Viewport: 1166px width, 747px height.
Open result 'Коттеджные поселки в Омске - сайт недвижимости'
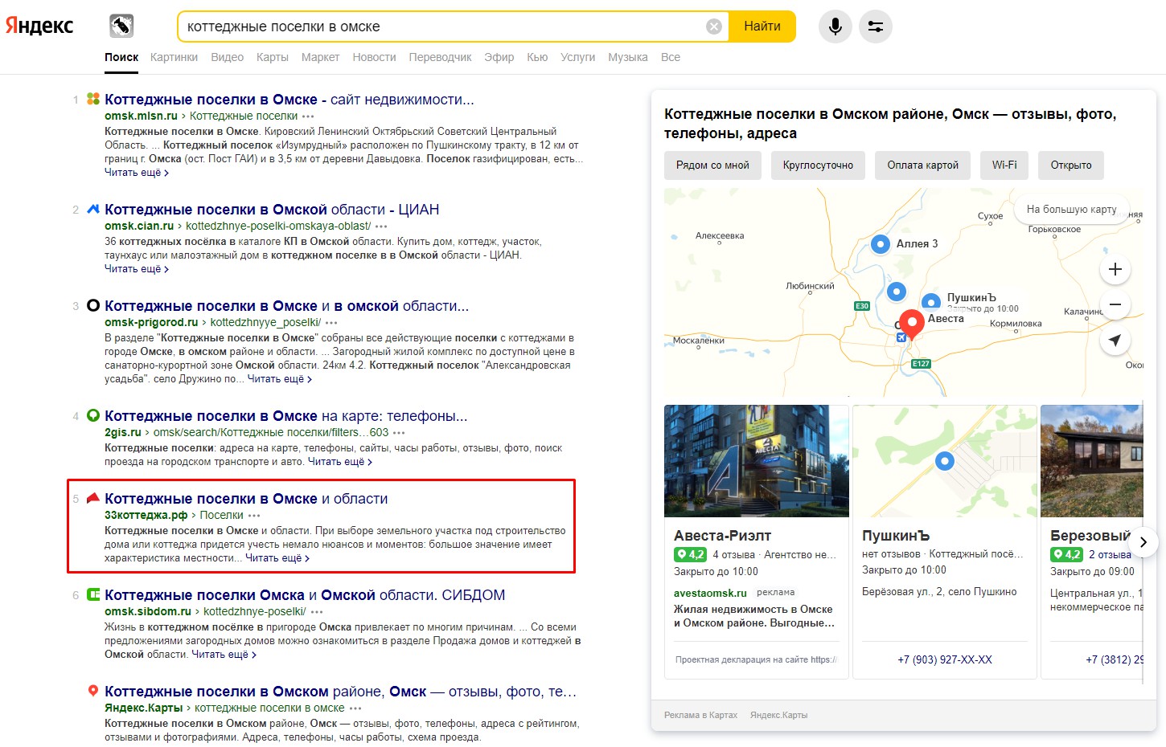pyautogui.click(x=289, y=100)
